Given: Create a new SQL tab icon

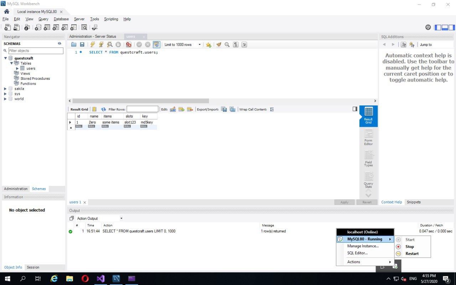Looking at the screenshot, I should (7, 27).
